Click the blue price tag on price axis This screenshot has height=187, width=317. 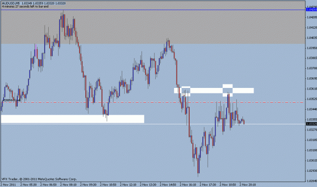click(x=311, y=10)
